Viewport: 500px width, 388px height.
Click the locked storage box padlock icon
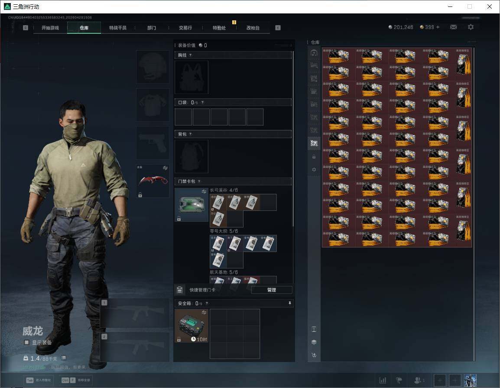(x=314, y=156)
